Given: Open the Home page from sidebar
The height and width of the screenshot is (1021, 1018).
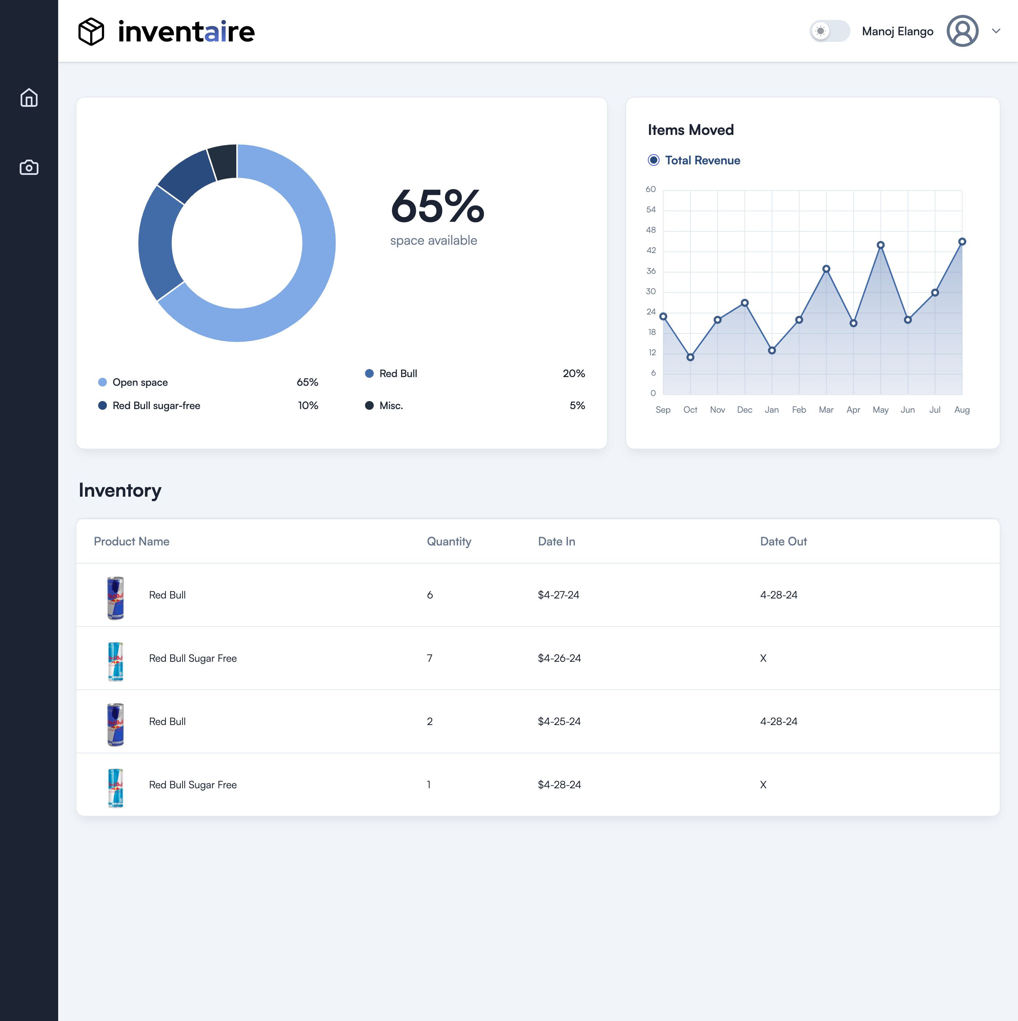Looking at the screenshot, I should (x=29, y=98).
